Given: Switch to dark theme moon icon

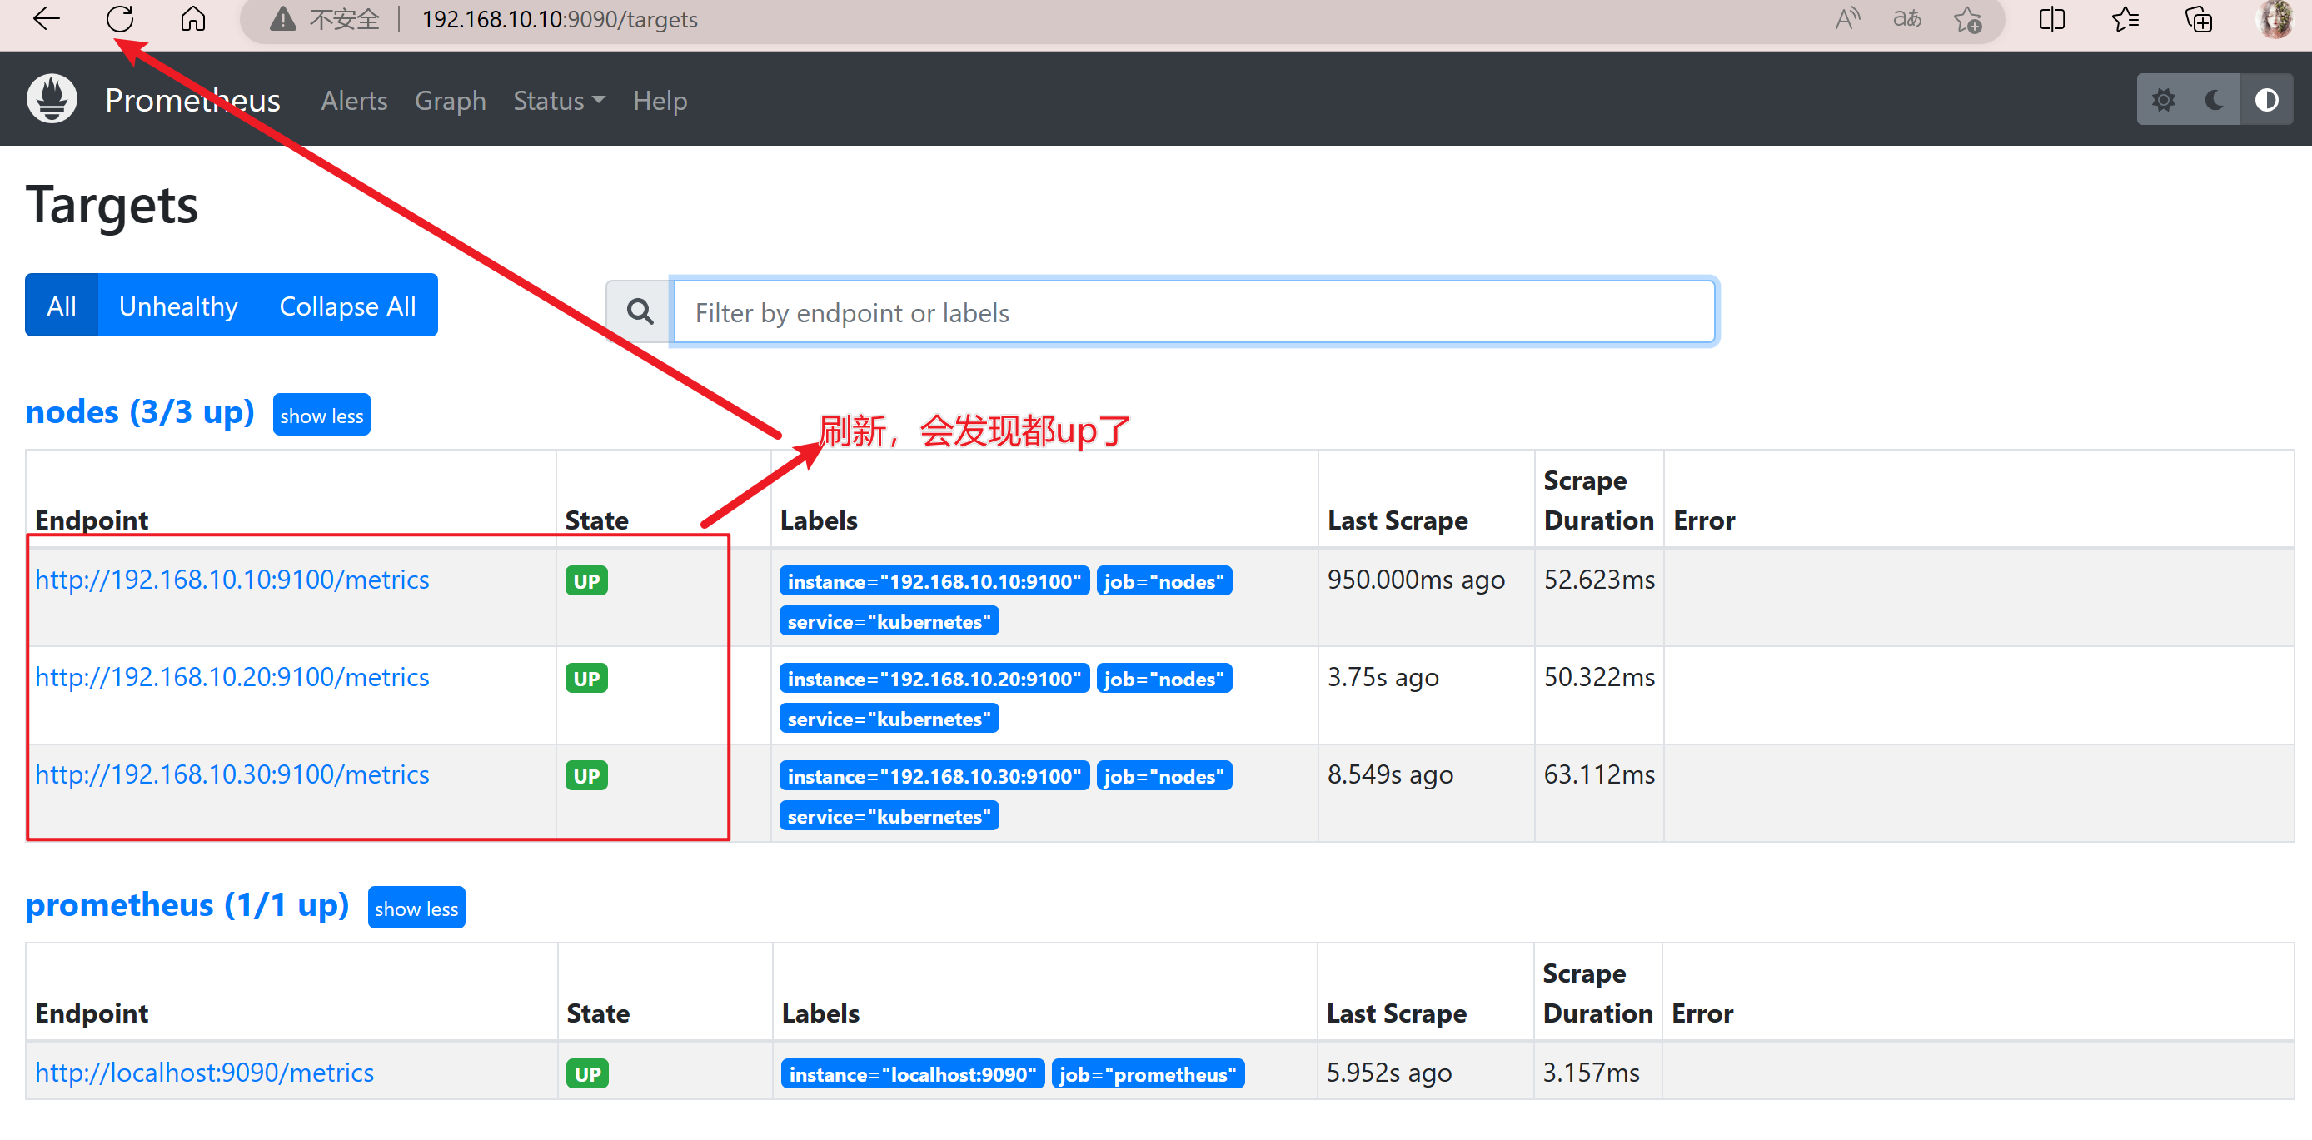Looking at the screenshot, I should click(2215, 100).
